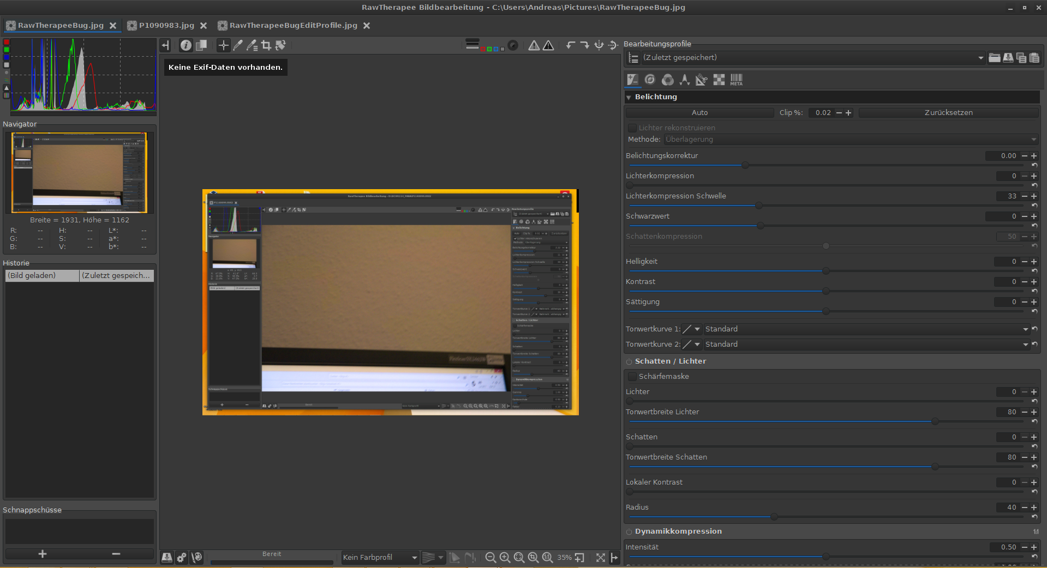
Task: Toggle green histogram channel
Action: [x=7, y=50]
